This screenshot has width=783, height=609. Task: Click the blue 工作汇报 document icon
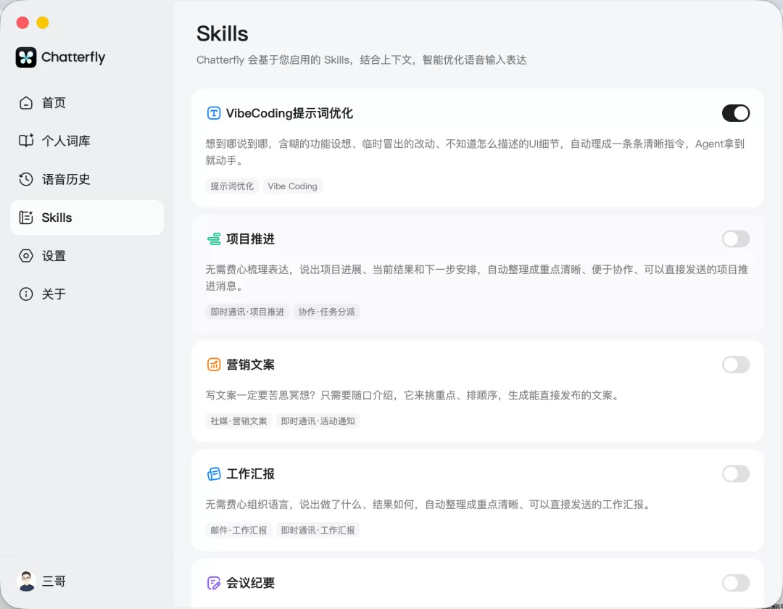(214, 473)
